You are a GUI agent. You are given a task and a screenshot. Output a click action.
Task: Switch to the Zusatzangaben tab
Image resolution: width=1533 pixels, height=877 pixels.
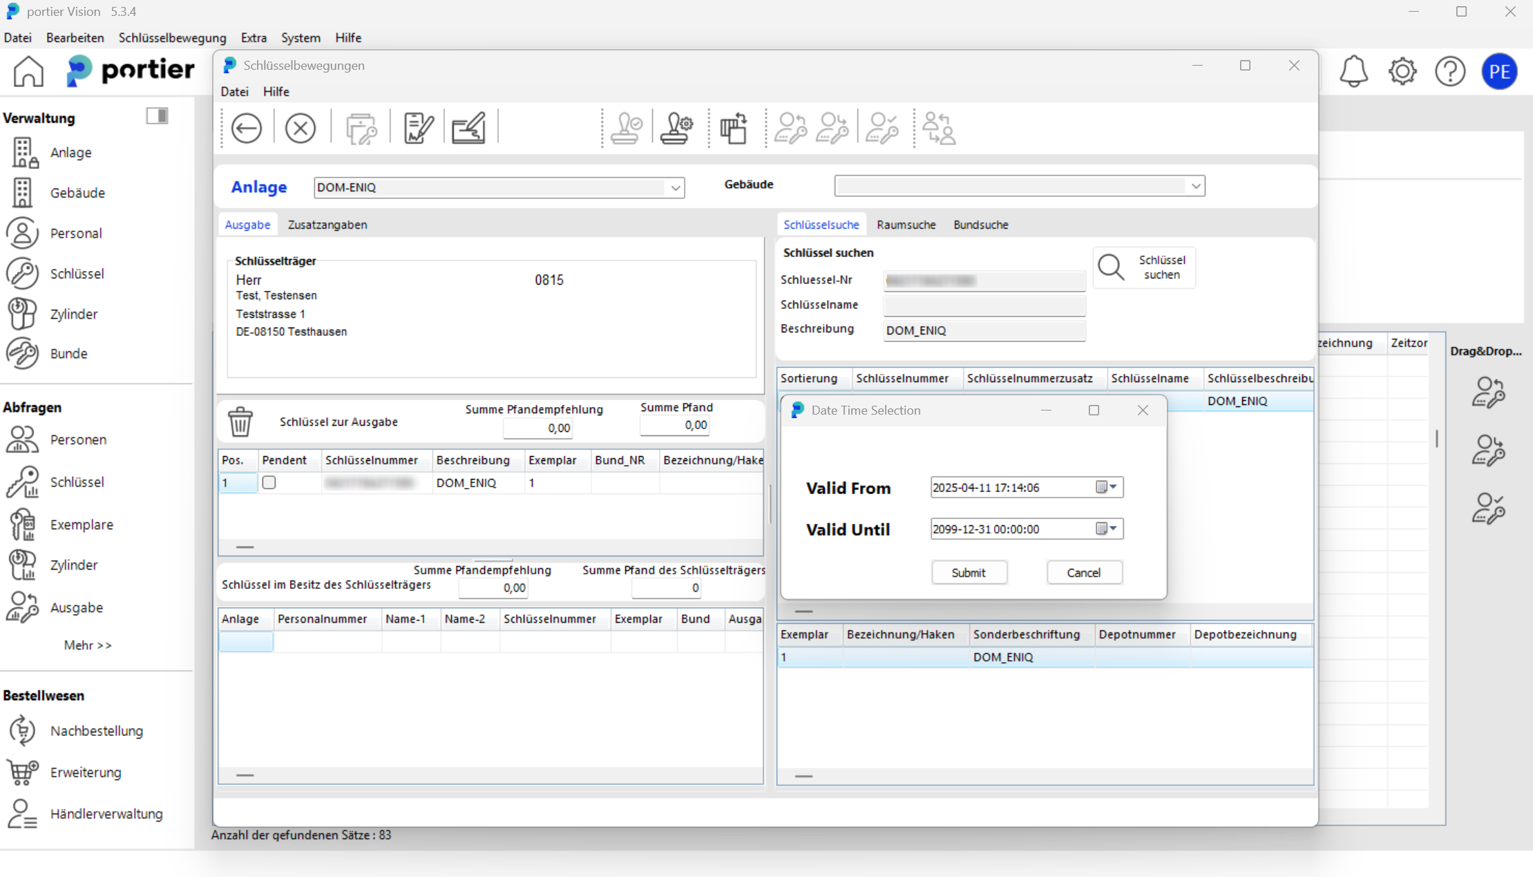pos(327,225)
